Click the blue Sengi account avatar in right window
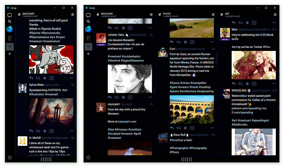284x167 pixels. (88, 29)
